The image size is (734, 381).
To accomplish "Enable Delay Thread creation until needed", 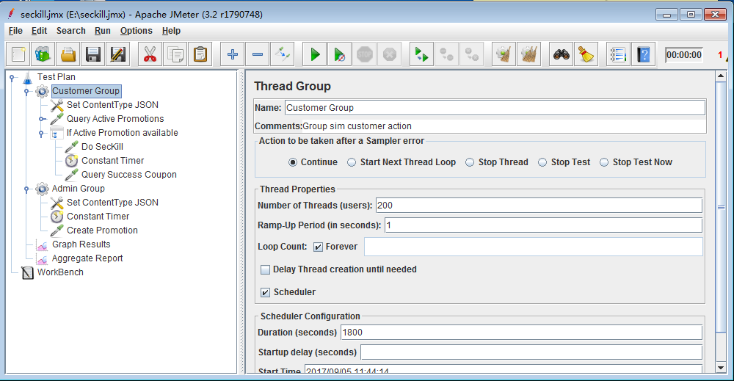I will tap(265, 269).
